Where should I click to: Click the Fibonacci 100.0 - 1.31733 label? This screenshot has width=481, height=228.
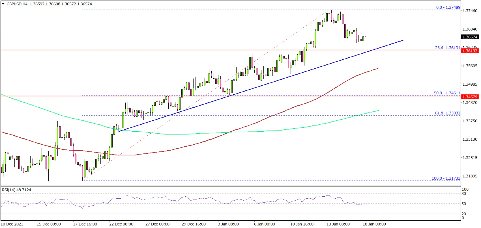tap(446, 178)
